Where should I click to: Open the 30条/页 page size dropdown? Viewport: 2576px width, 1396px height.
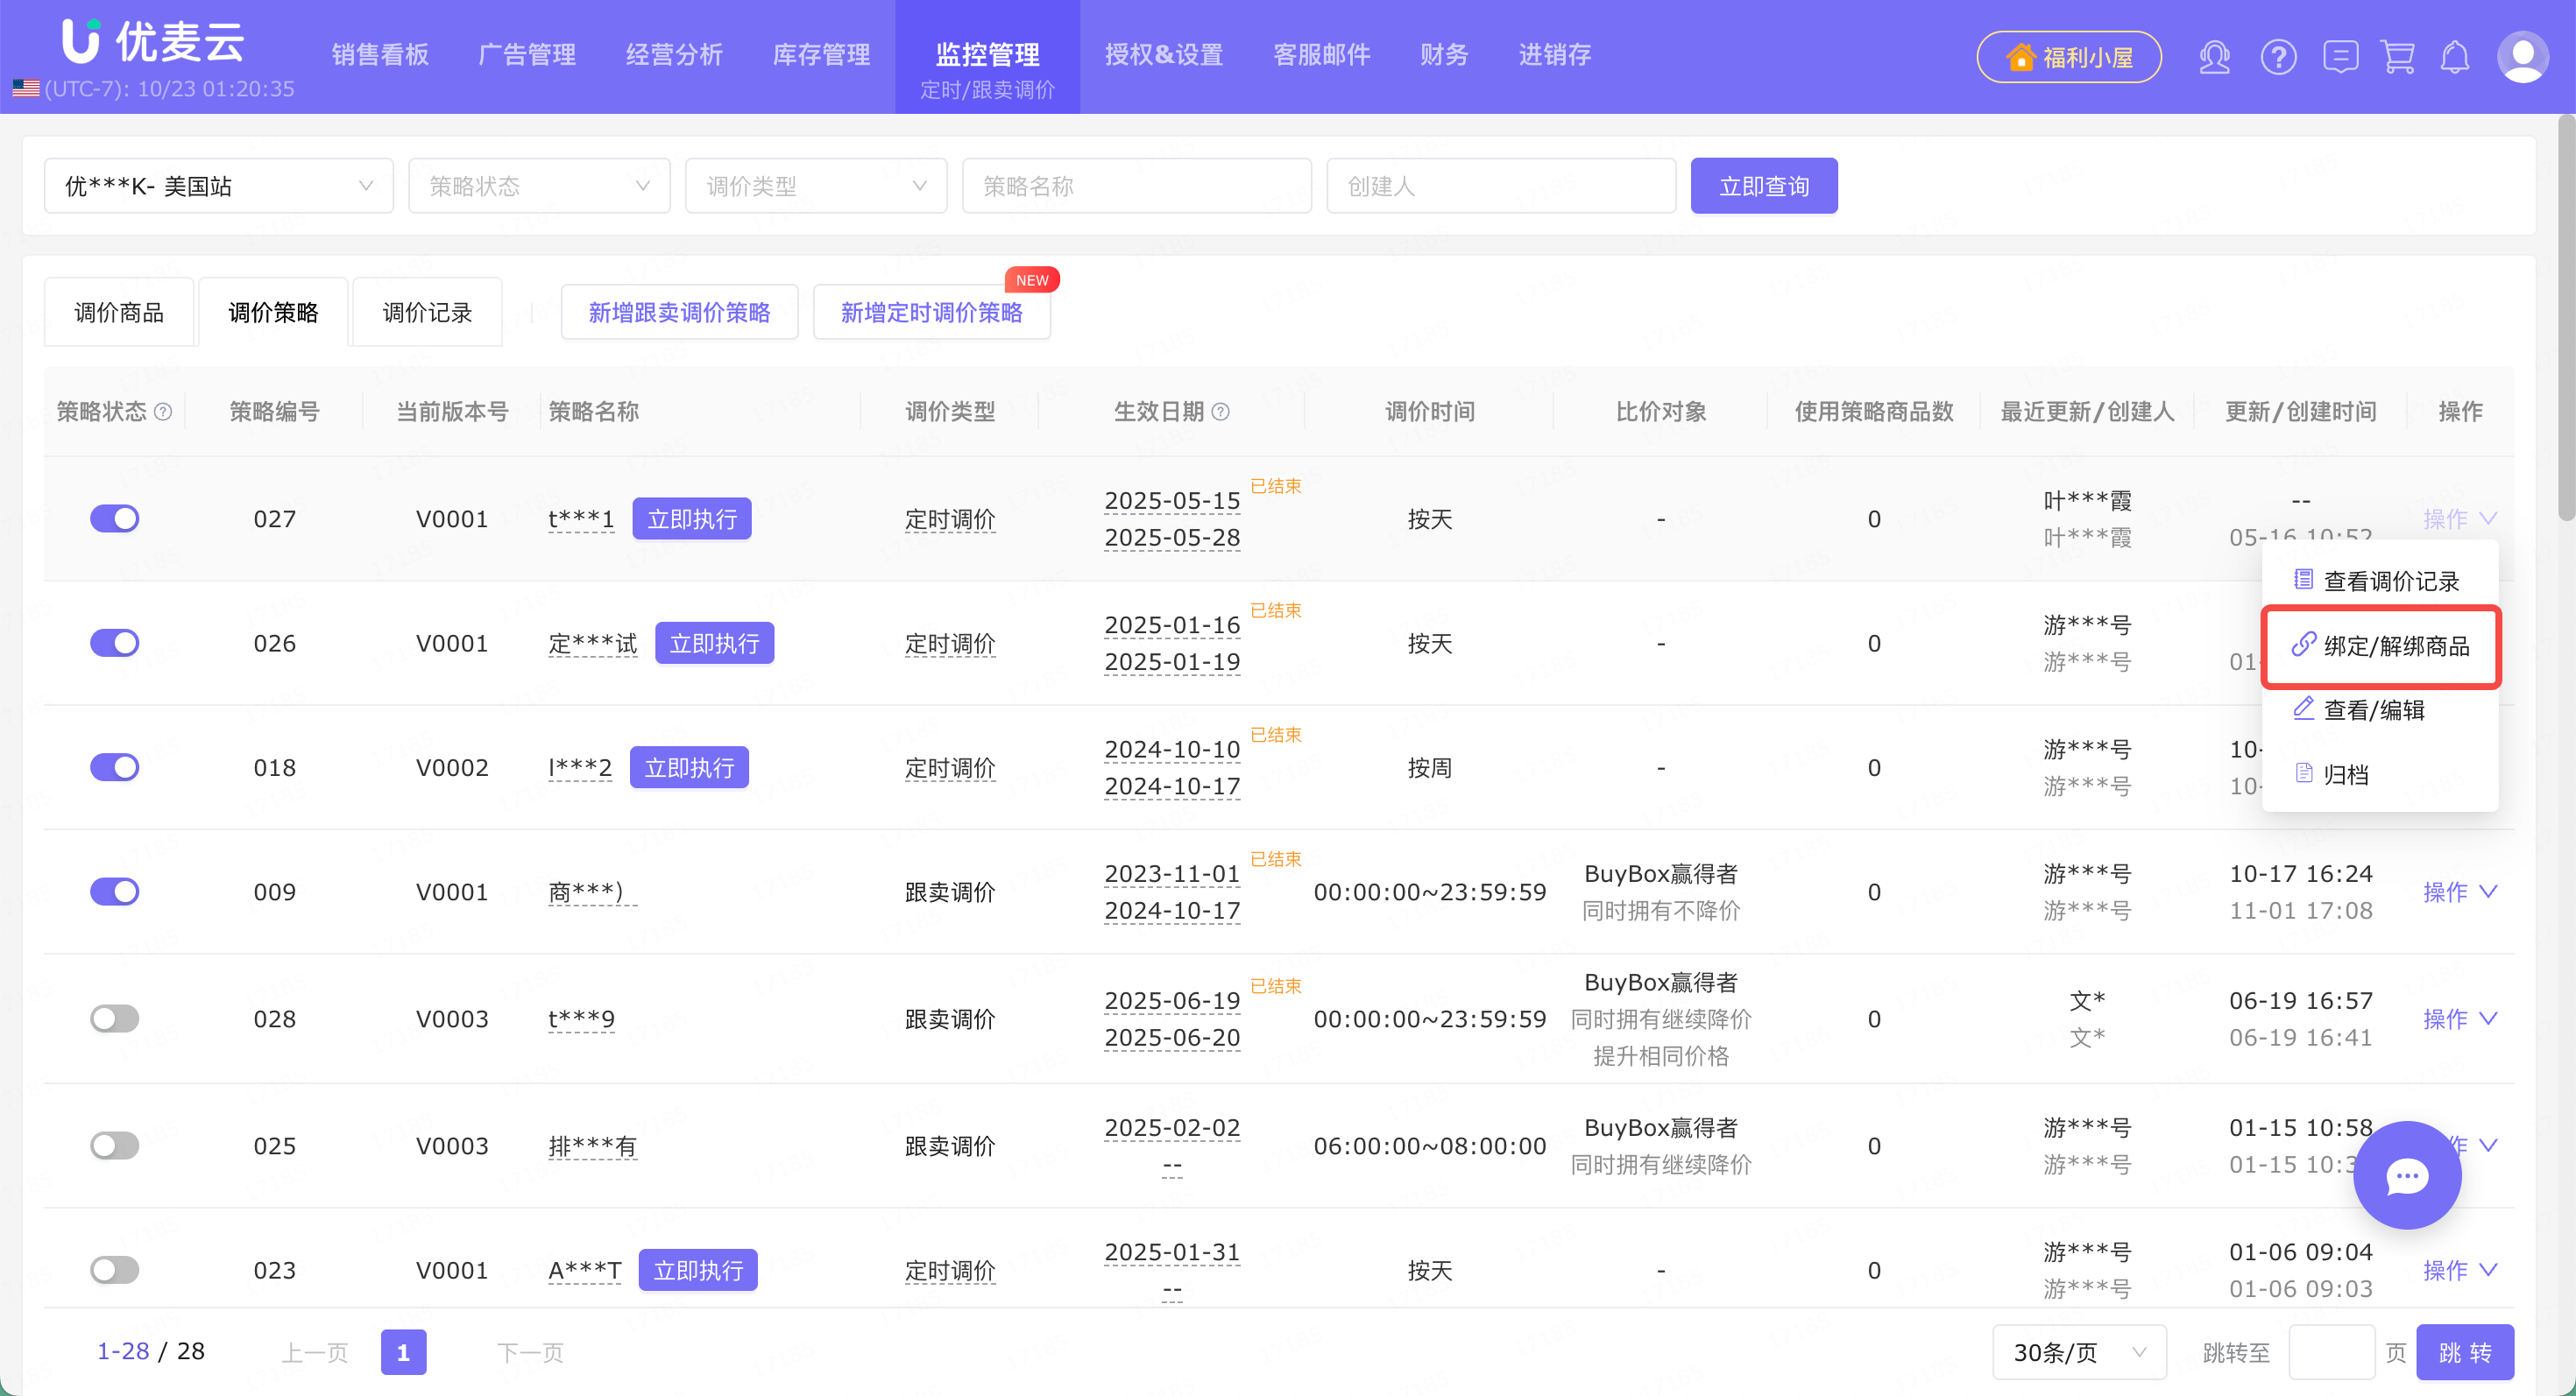pyautogui.click(x=2079, y=1352)
